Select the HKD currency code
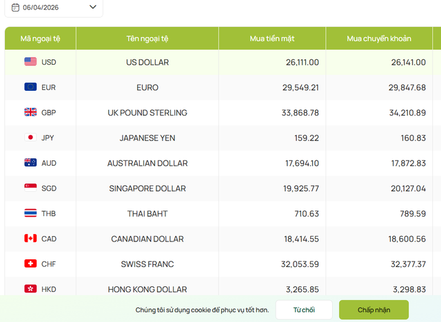 (49, 290)
